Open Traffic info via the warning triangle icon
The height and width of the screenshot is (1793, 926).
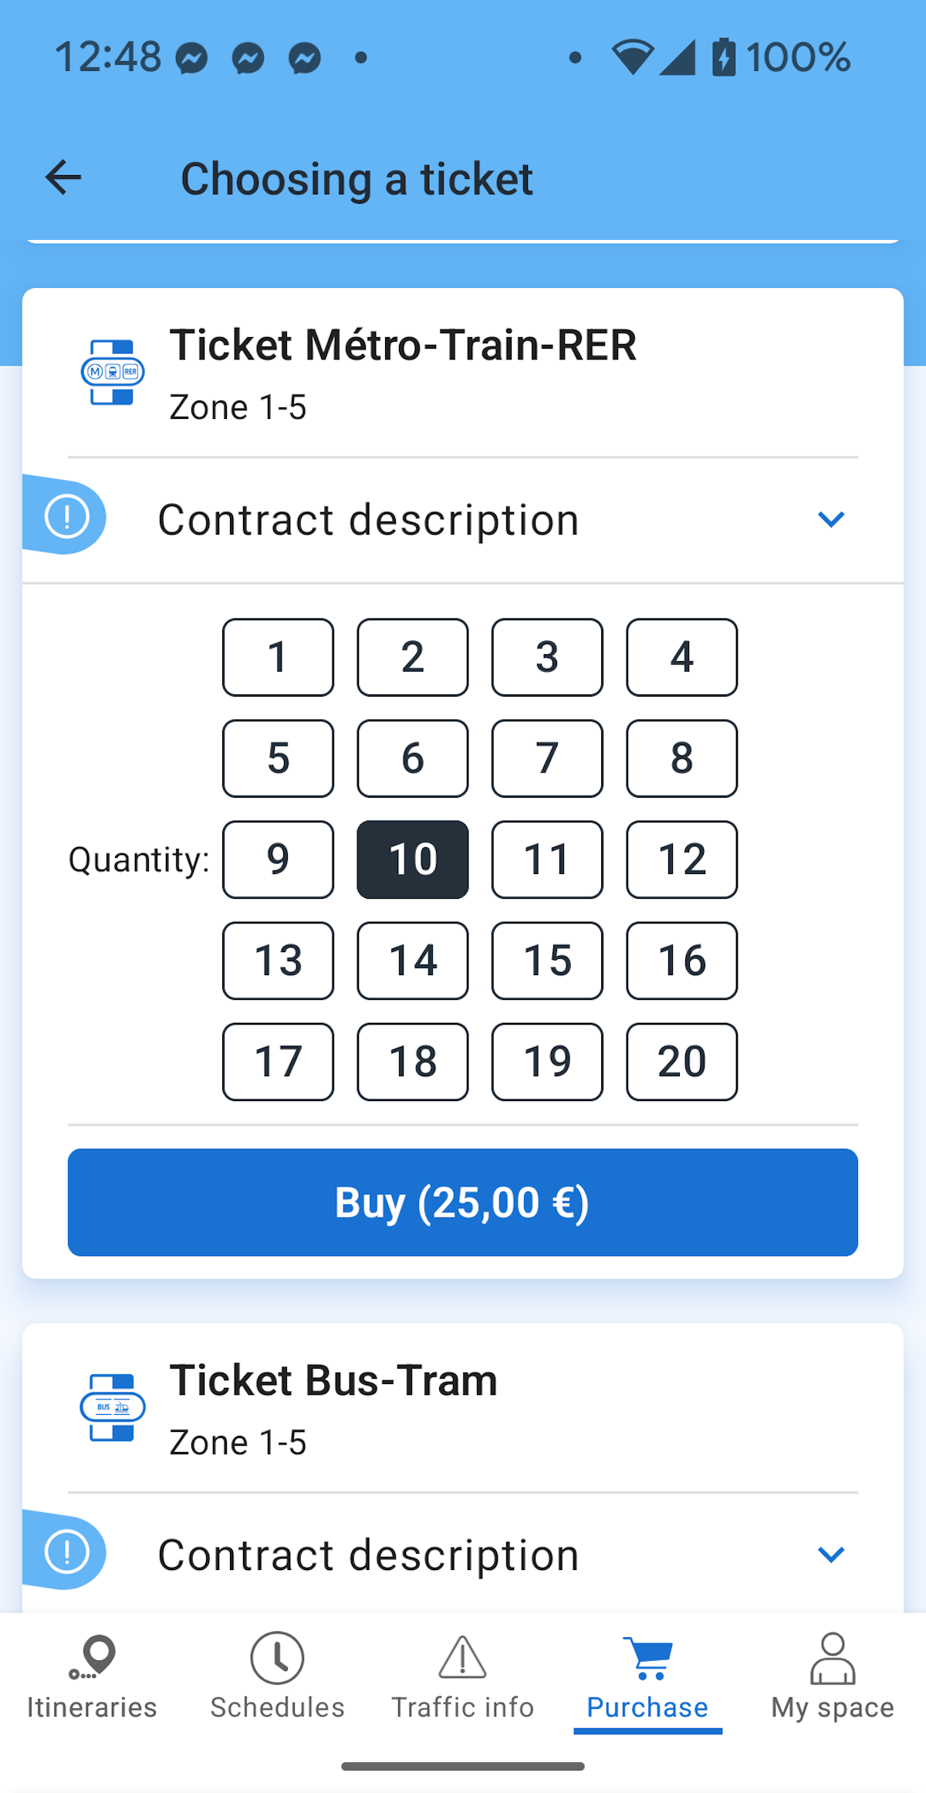(x=462, y=1657)
